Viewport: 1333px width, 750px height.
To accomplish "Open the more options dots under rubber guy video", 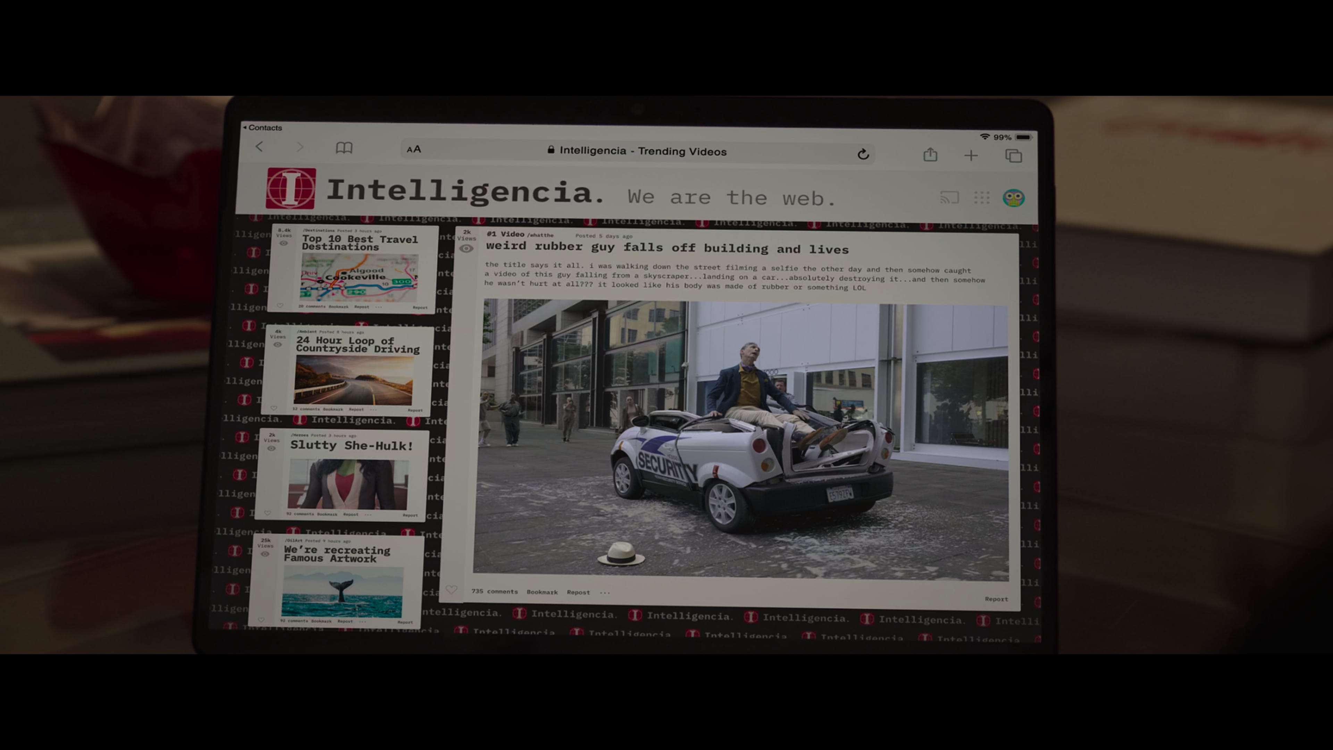I will coord(604,593).
